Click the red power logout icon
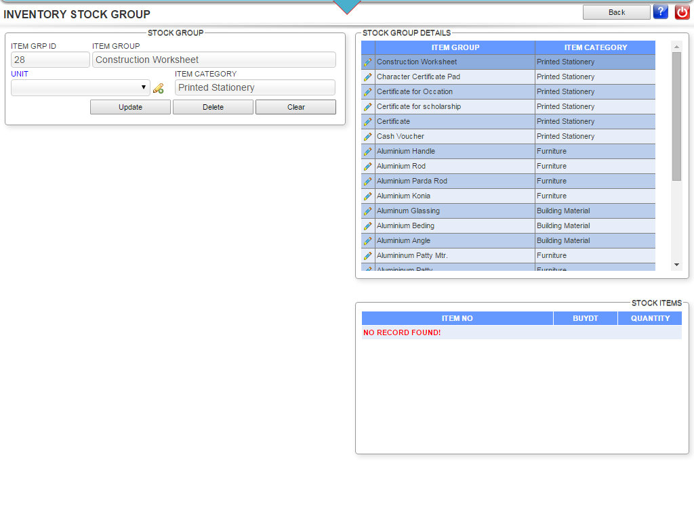 pyautogui.click(x=682, y=12)
